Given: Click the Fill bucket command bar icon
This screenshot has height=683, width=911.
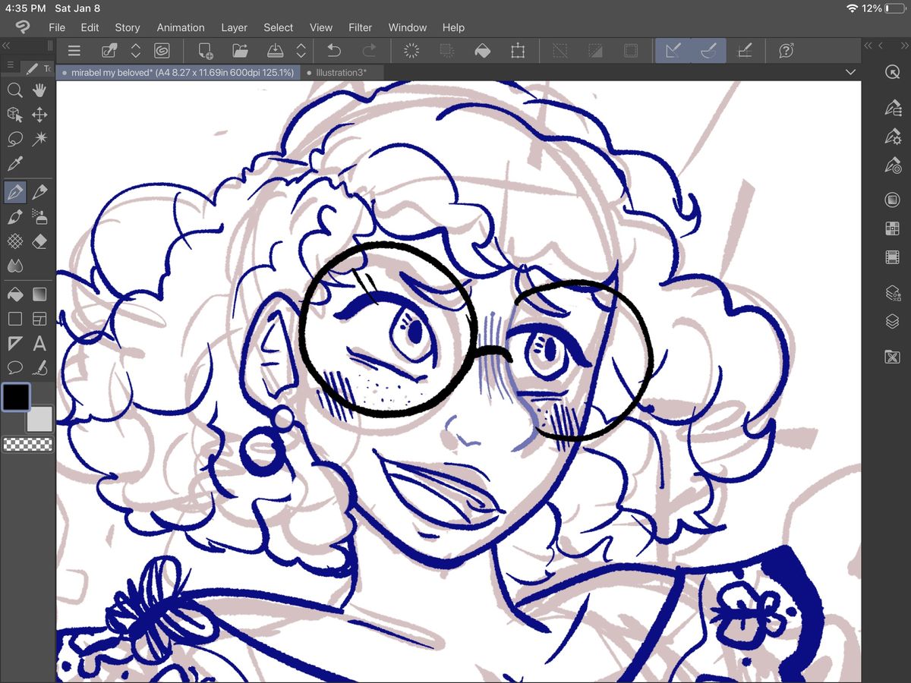Looking at the screenshot, I should 481,51.
